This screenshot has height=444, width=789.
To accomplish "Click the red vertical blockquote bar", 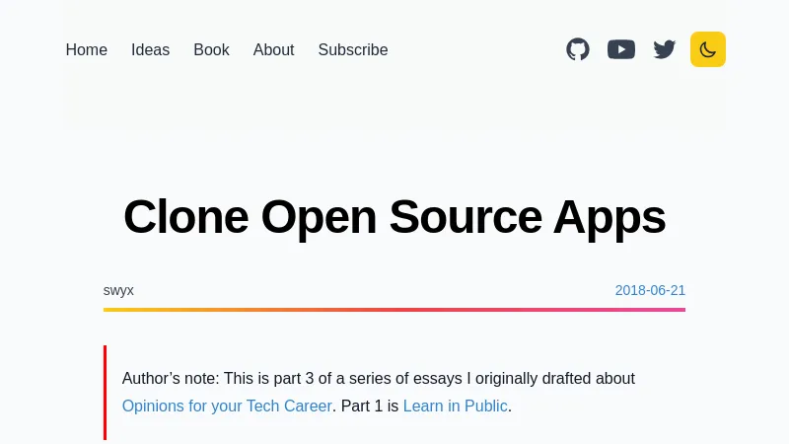I will pyautogui.click(x=105, y=393).
